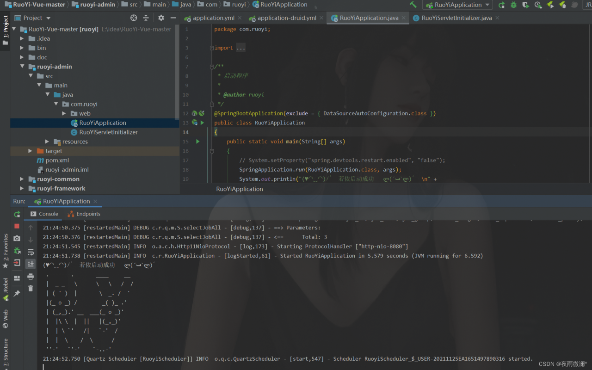Click the pin tab icon in Run panel
The height and width of the screenshot is (370, 592).
pos(17,293)
